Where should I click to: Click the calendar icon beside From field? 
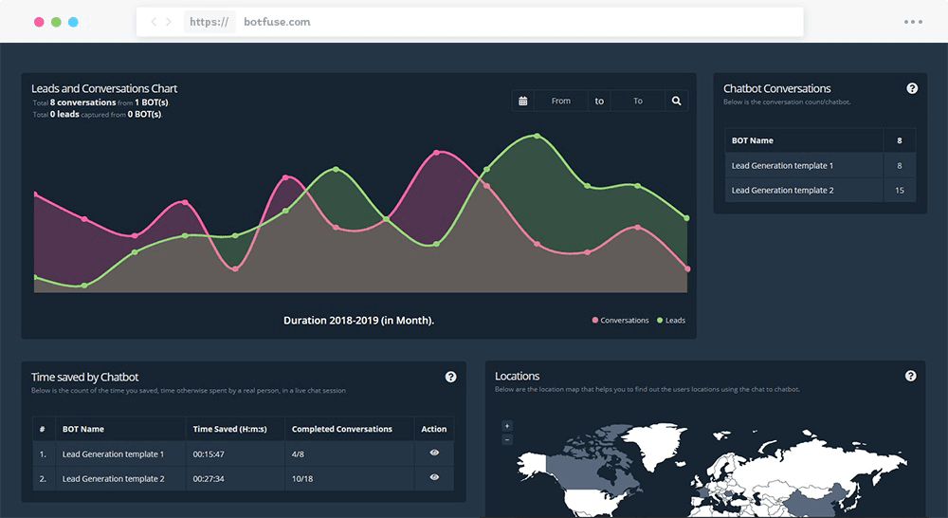[522, 101]
